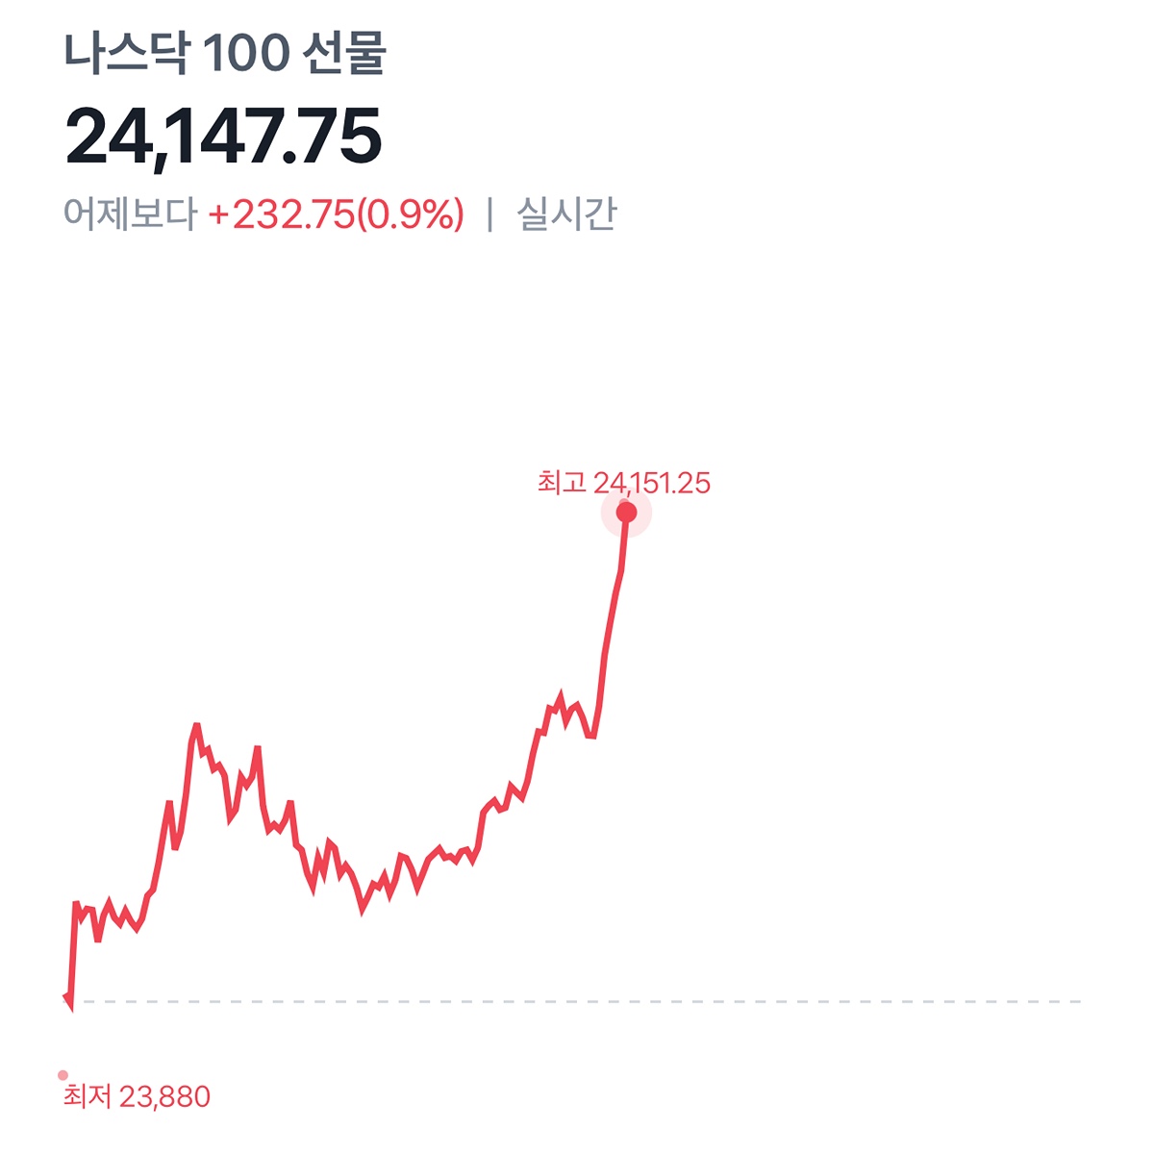1154x1154 pixels.
Task: Tap the 실시간 real-time label
Action: [x=566, y=214]
